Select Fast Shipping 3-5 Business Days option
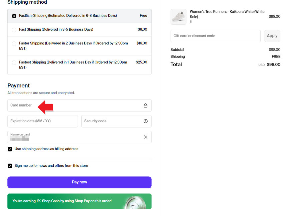 click(14, 30)
